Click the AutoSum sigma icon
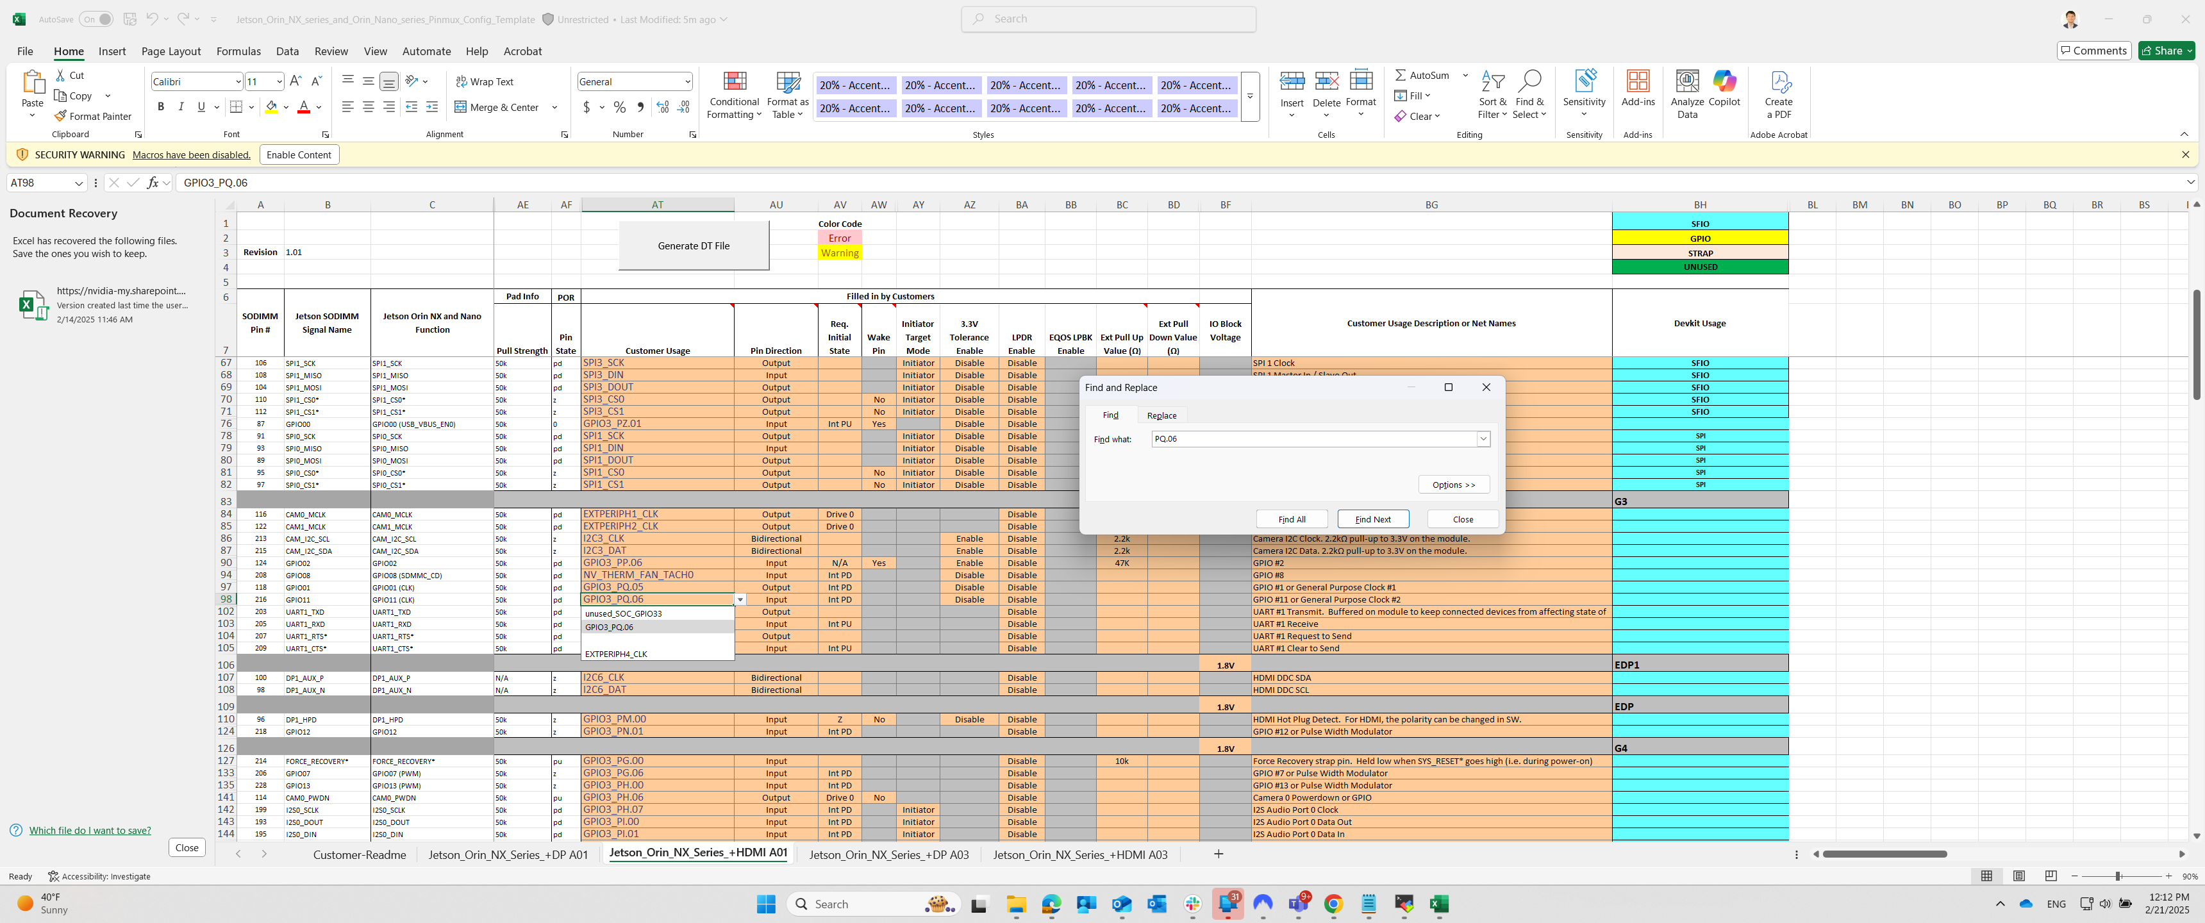This screenshot has width=2205, height=923. click(x=1401, y=76)
